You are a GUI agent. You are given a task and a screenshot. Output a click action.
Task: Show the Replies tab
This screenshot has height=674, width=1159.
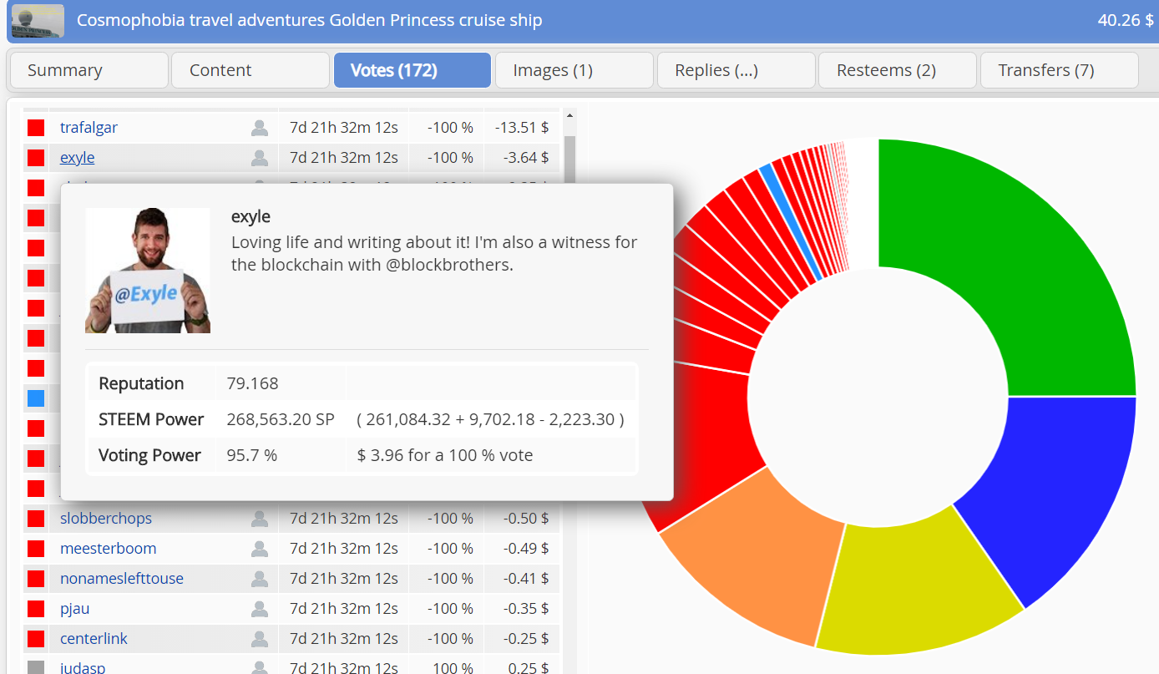point(736,70)
